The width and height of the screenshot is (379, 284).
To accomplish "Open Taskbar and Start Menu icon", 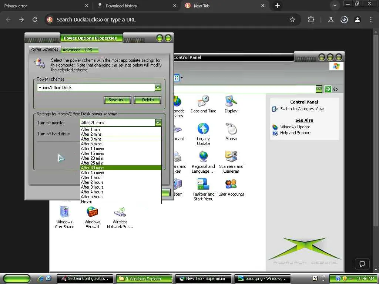I will pos(203,190).
